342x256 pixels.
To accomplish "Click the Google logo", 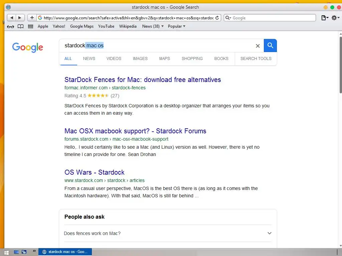I will click(28, 47).
